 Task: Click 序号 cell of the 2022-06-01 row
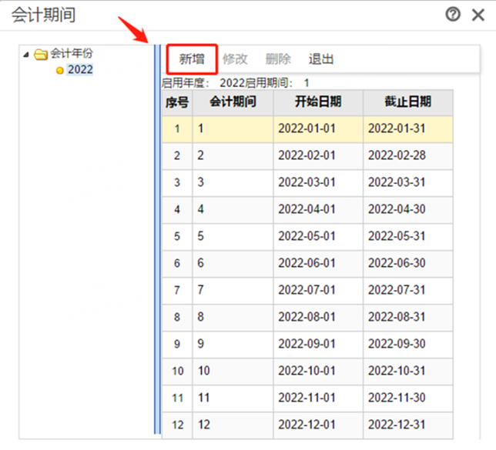click(x=177, y=264)
